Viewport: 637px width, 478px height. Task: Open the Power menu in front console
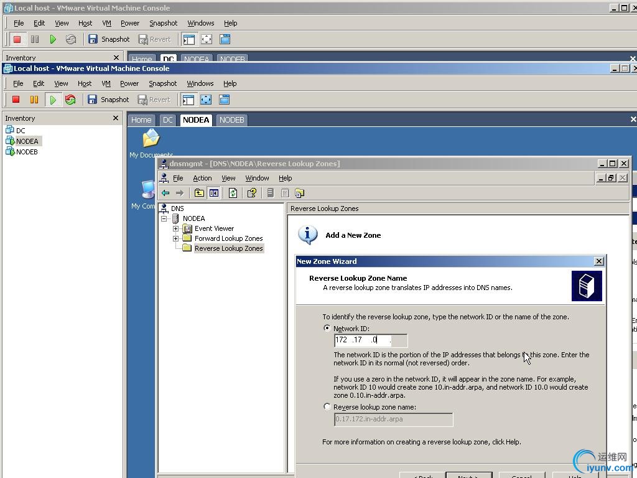(x=129, y=83)
